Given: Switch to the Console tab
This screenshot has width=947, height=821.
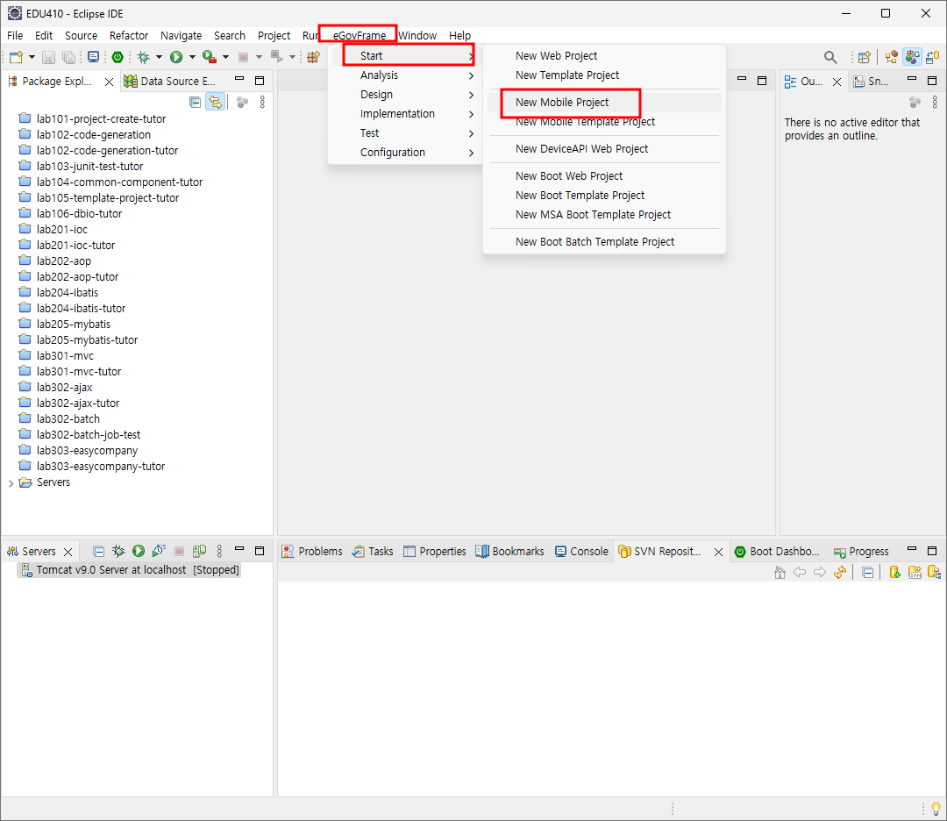Looking at the screenshot, I should coord(581,551).
